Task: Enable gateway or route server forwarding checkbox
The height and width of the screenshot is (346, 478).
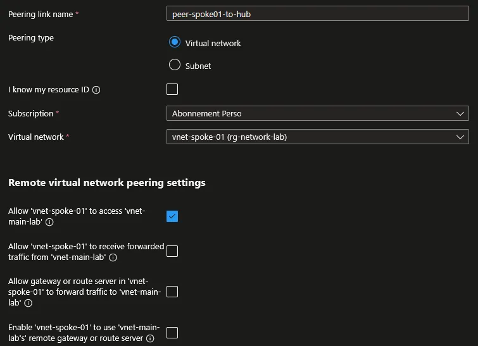Action: tap(172, 292)
